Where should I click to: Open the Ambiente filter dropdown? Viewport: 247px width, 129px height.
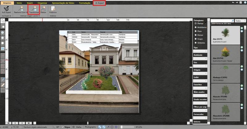(x=200, y=58)
